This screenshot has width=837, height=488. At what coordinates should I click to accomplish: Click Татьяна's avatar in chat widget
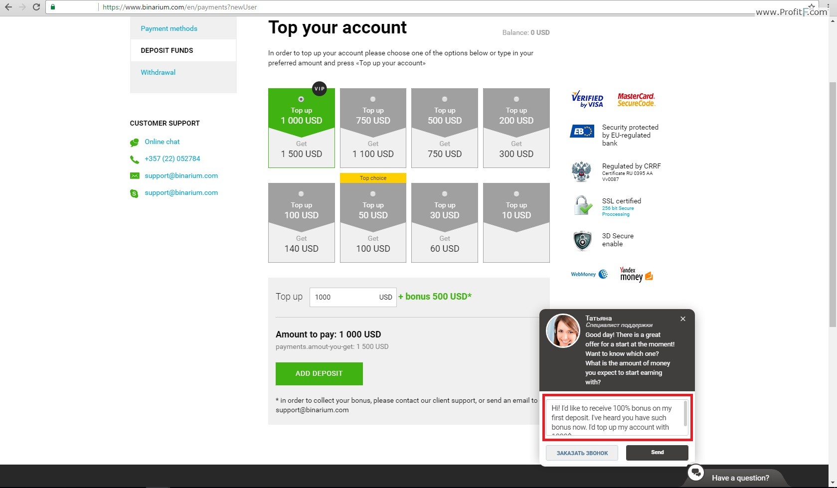(x=563, y=330)
